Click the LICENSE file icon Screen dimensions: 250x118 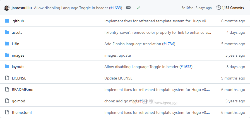click(x=7, y=78)
